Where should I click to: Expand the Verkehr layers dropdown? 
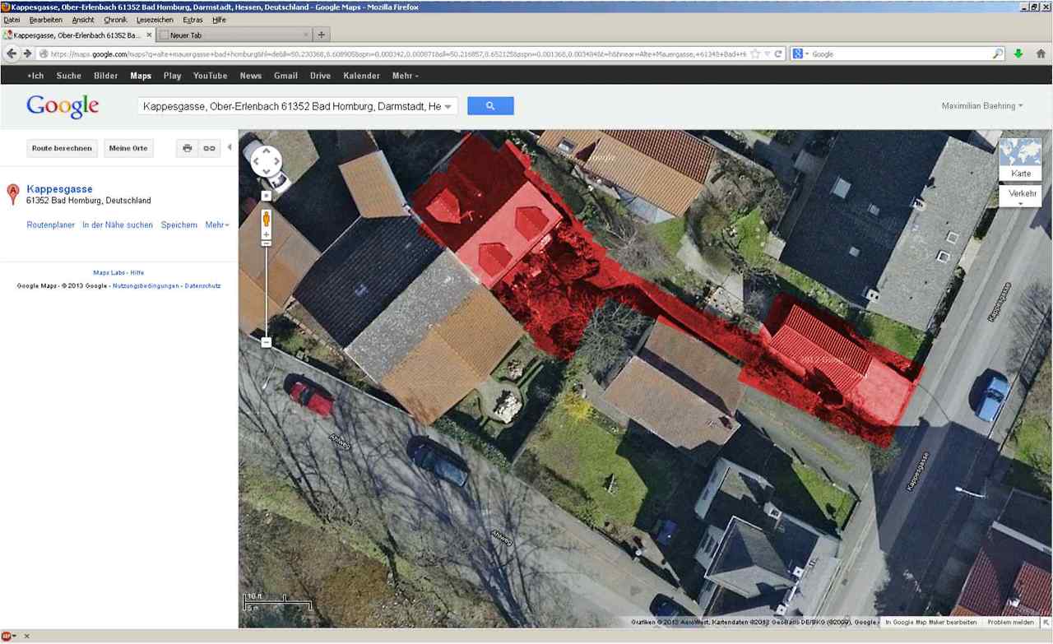1021,196
